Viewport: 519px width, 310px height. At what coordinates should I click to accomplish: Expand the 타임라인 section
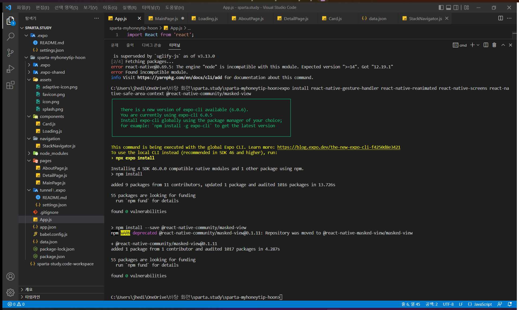pos(61,297)
